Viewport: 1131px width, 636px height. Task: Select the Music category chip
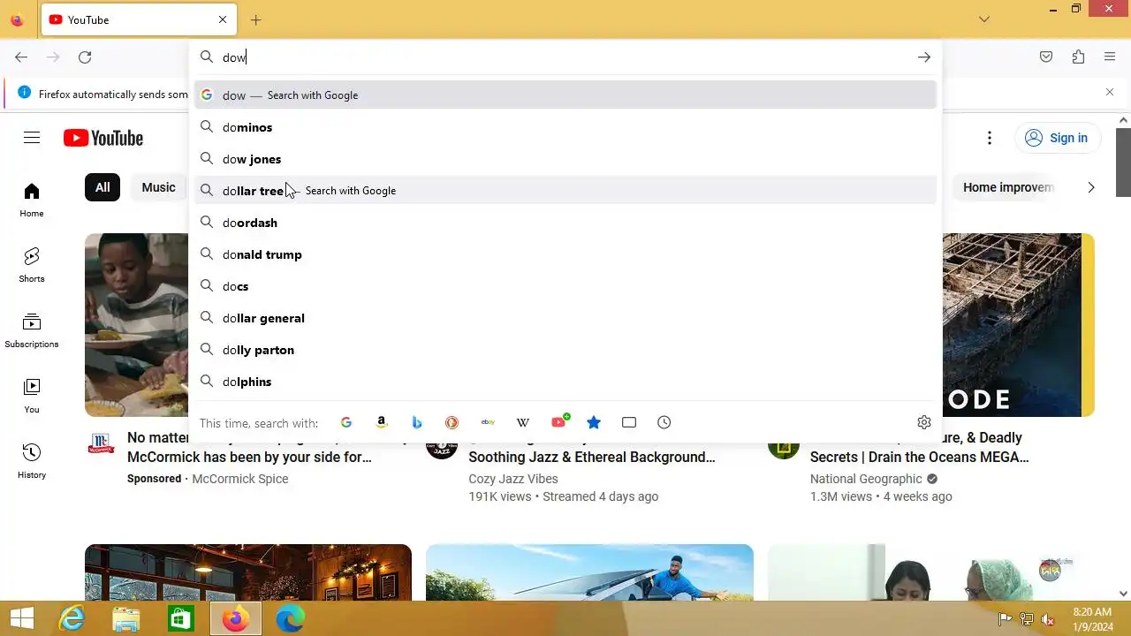coord(158,187)
